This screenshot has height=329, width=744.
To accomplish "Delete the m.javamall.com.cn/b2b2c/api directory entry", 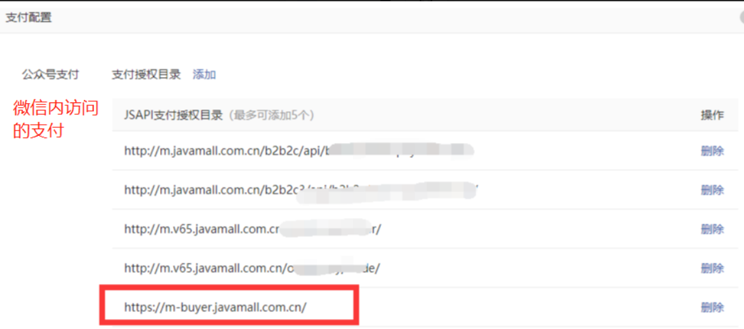I will (x=712, y=151).
